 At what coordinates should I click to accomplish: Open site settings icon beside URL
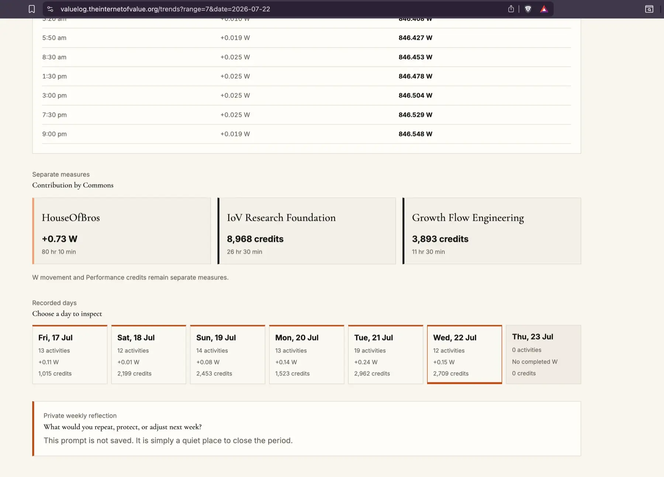pos(50,9)
